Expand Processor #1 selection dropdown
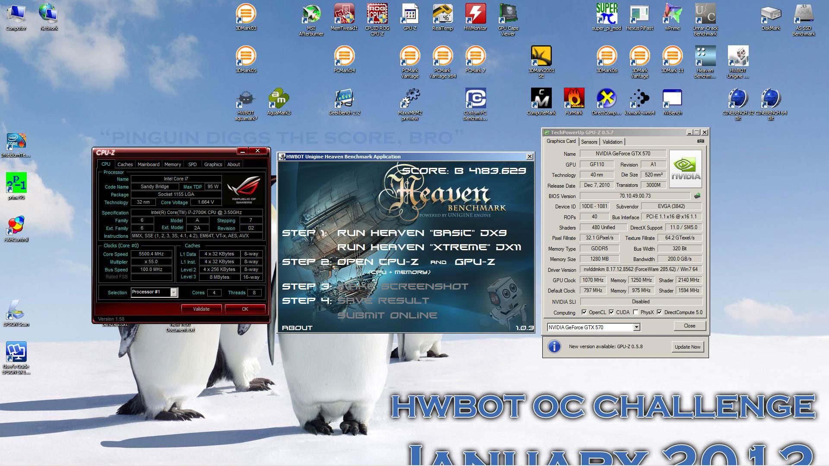This screenshot has width=829, height=466. (174, 292)
